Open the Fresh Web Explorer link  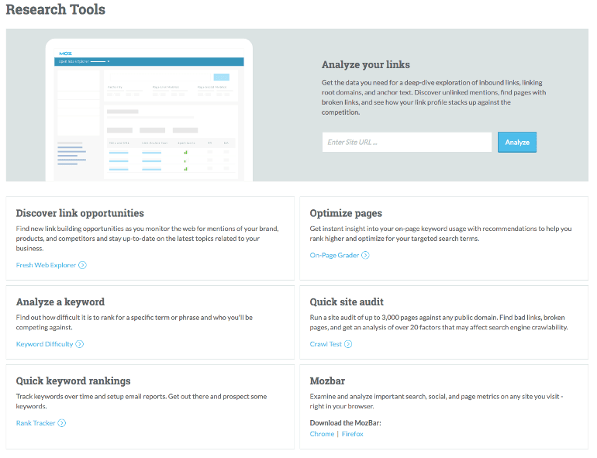pyautogui.click(x=46, y=265)
